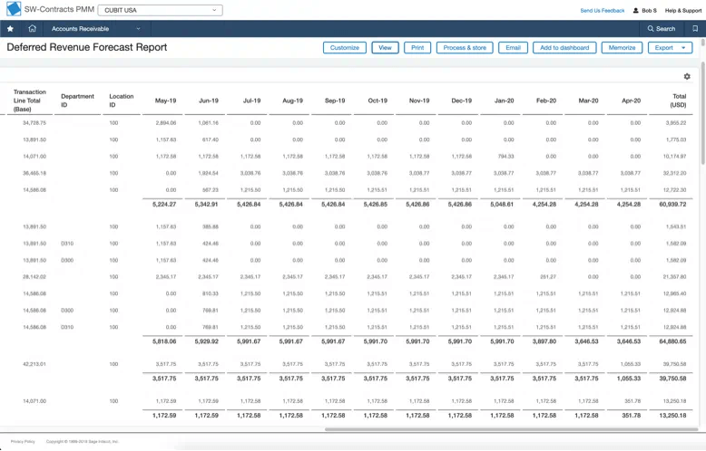Viewport: 706px width, 451px height.
Task: Select the 28,142.02 transaction line total
Action: (34, 277)
